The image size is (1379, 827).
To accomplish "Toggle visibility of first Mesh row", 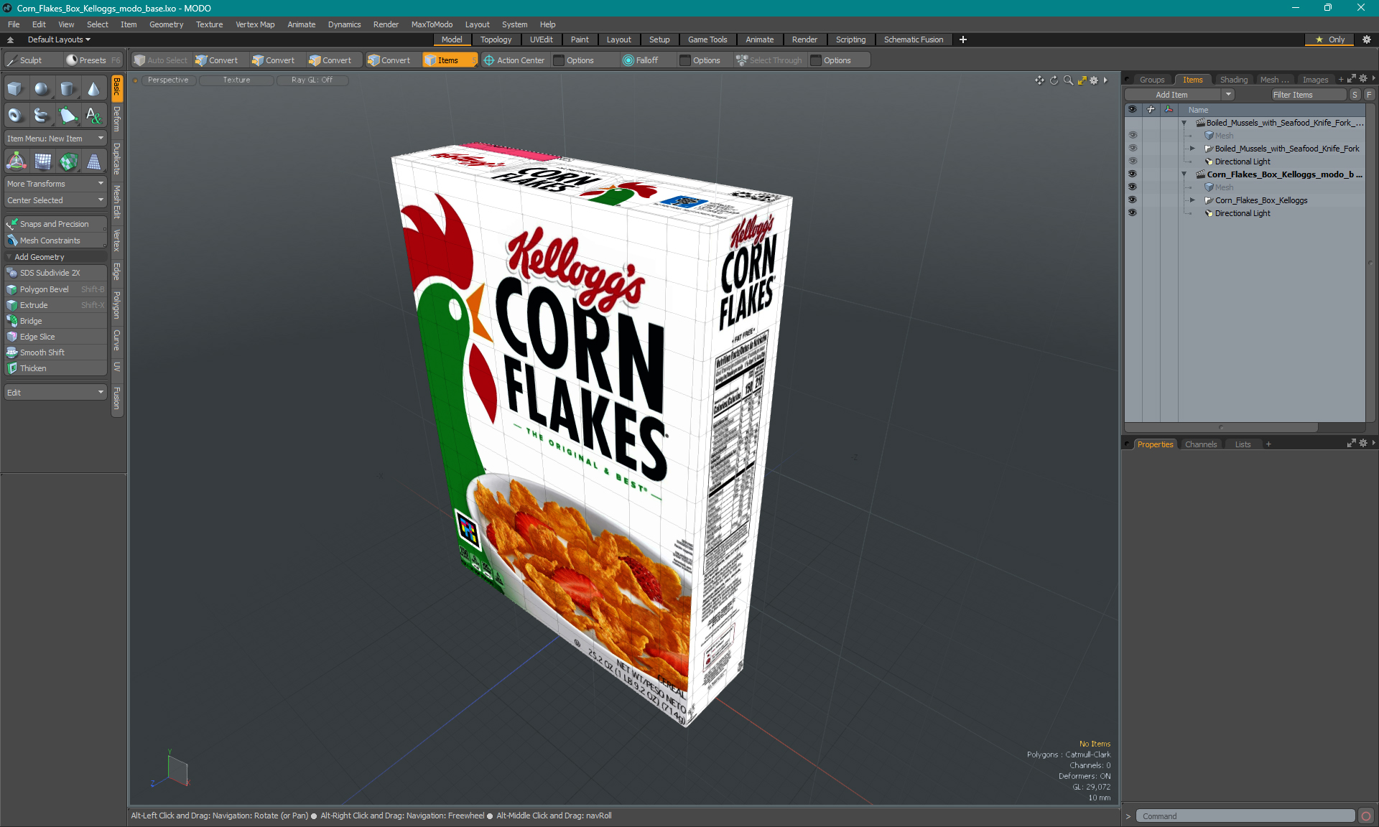I will 1133,136.
